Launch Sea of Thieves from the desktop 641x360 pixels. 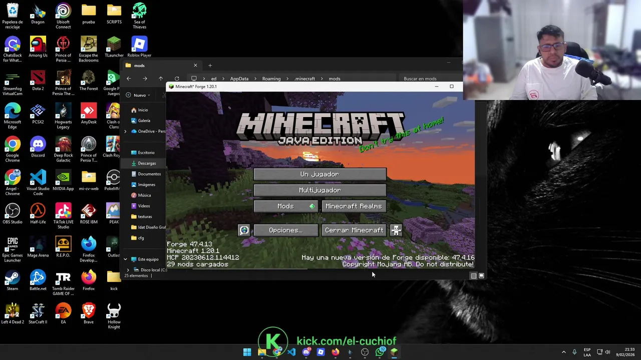click(139, 16)
